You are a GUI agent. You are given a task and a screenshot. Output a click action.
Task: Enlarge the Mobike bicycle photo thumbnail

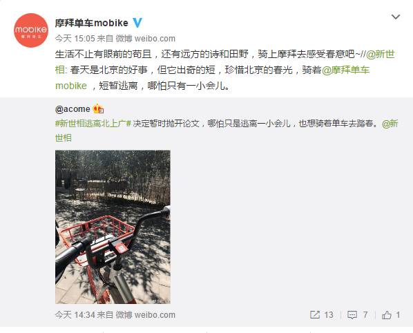point(113,227)
